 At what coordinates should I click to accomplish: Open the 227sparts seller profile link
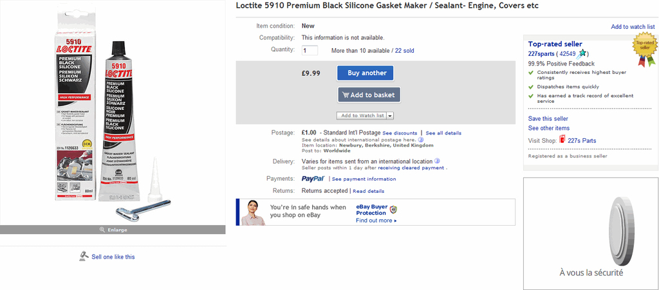click(x=541, y=54)
